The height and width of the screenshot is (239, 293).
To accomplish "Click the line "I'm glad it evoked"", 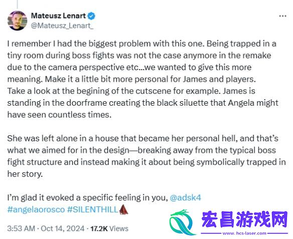I will (104, 197).
